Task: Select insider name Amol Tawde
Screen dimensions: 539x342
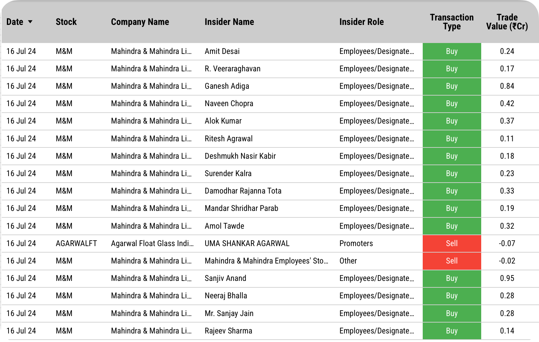Action: 224,226
